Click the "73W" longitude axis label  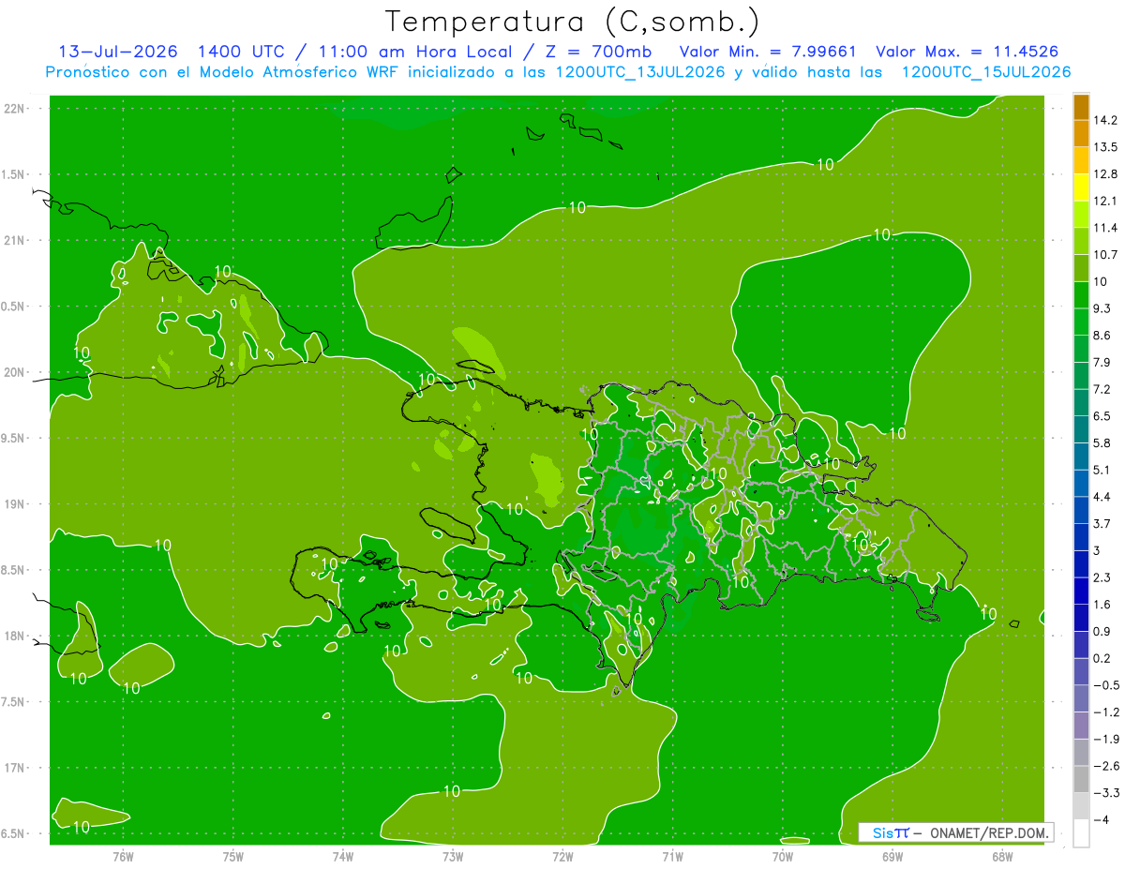pyautogui.click(x=453, y=857)
